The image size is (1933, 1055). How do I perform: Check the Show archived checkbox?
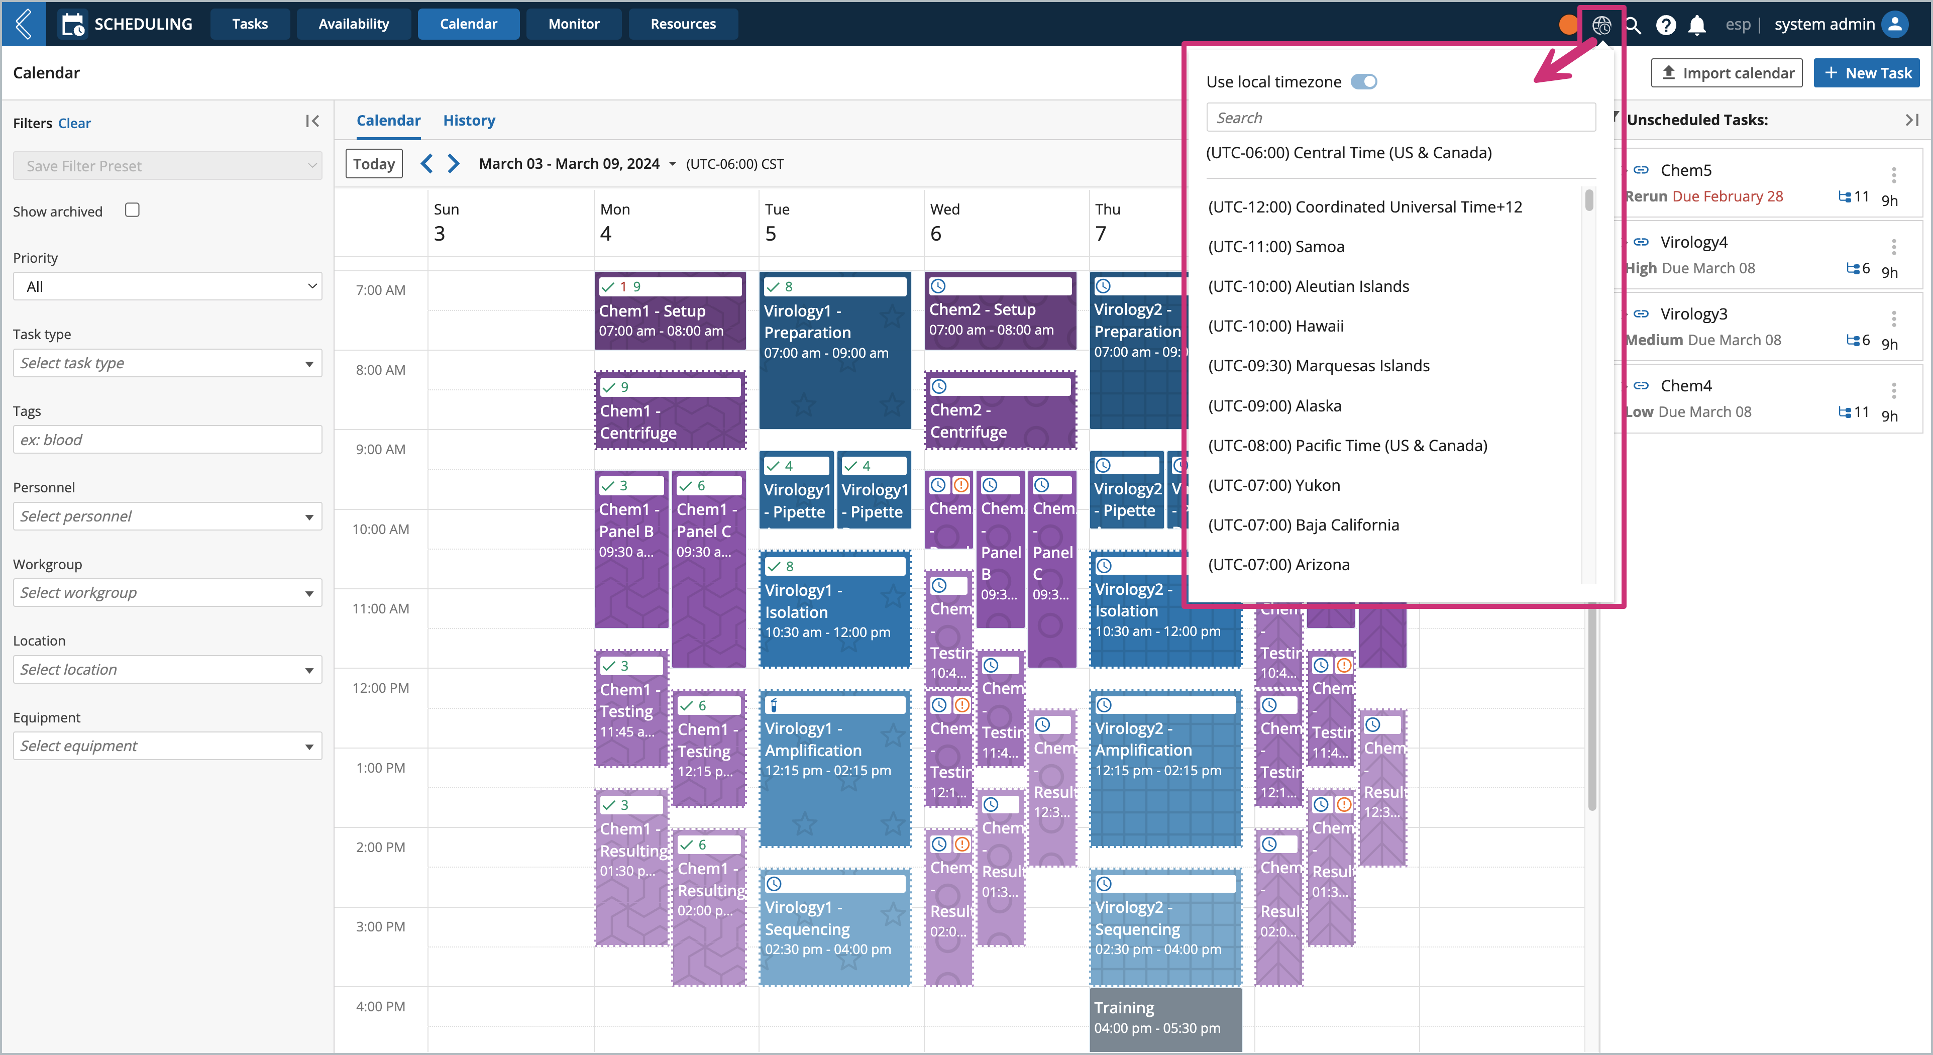click(132, 210)
